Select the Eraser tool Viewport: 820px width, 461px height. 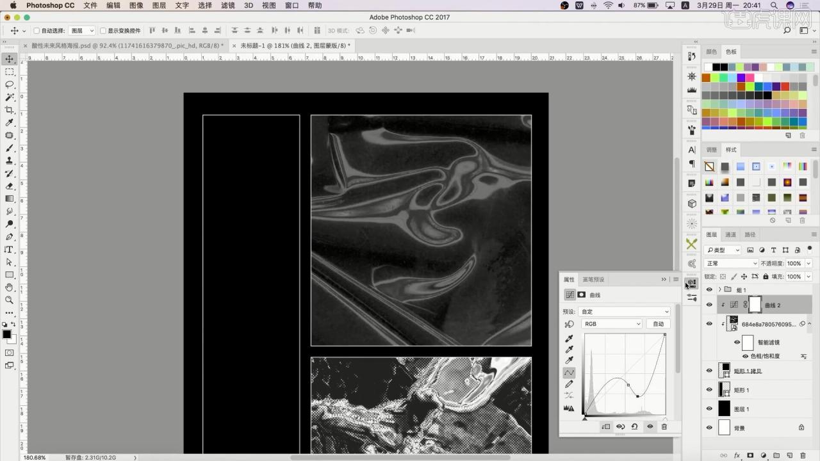[x=10, y=186]
